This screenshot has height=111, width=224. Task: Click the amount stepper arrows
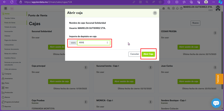point(107,43)
